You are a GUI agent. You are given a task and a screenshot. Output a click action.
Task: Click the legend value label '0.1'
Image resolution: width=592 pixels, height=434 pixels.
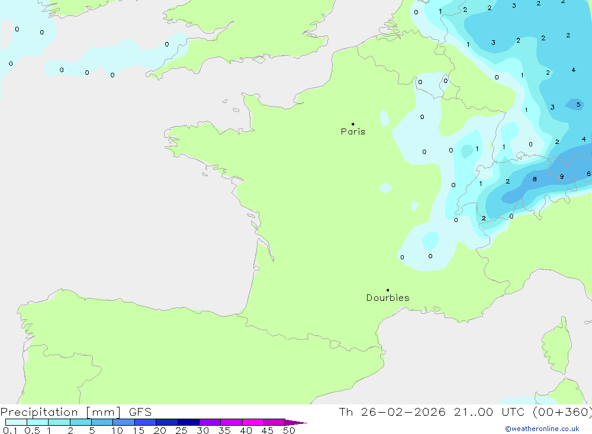10,430
